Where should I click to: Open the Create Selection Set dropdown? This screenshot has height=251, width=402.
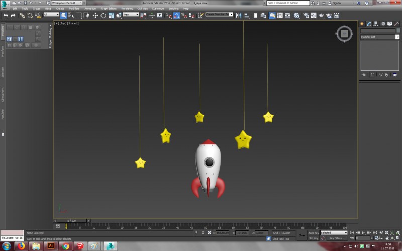point(219,15)
